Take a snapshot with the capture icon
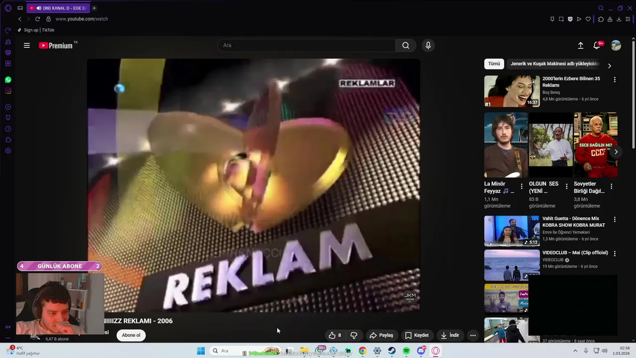 point(561,19)
